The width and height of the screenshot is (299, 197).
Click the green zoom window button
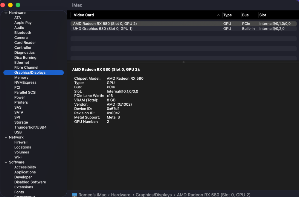(18, 5)
